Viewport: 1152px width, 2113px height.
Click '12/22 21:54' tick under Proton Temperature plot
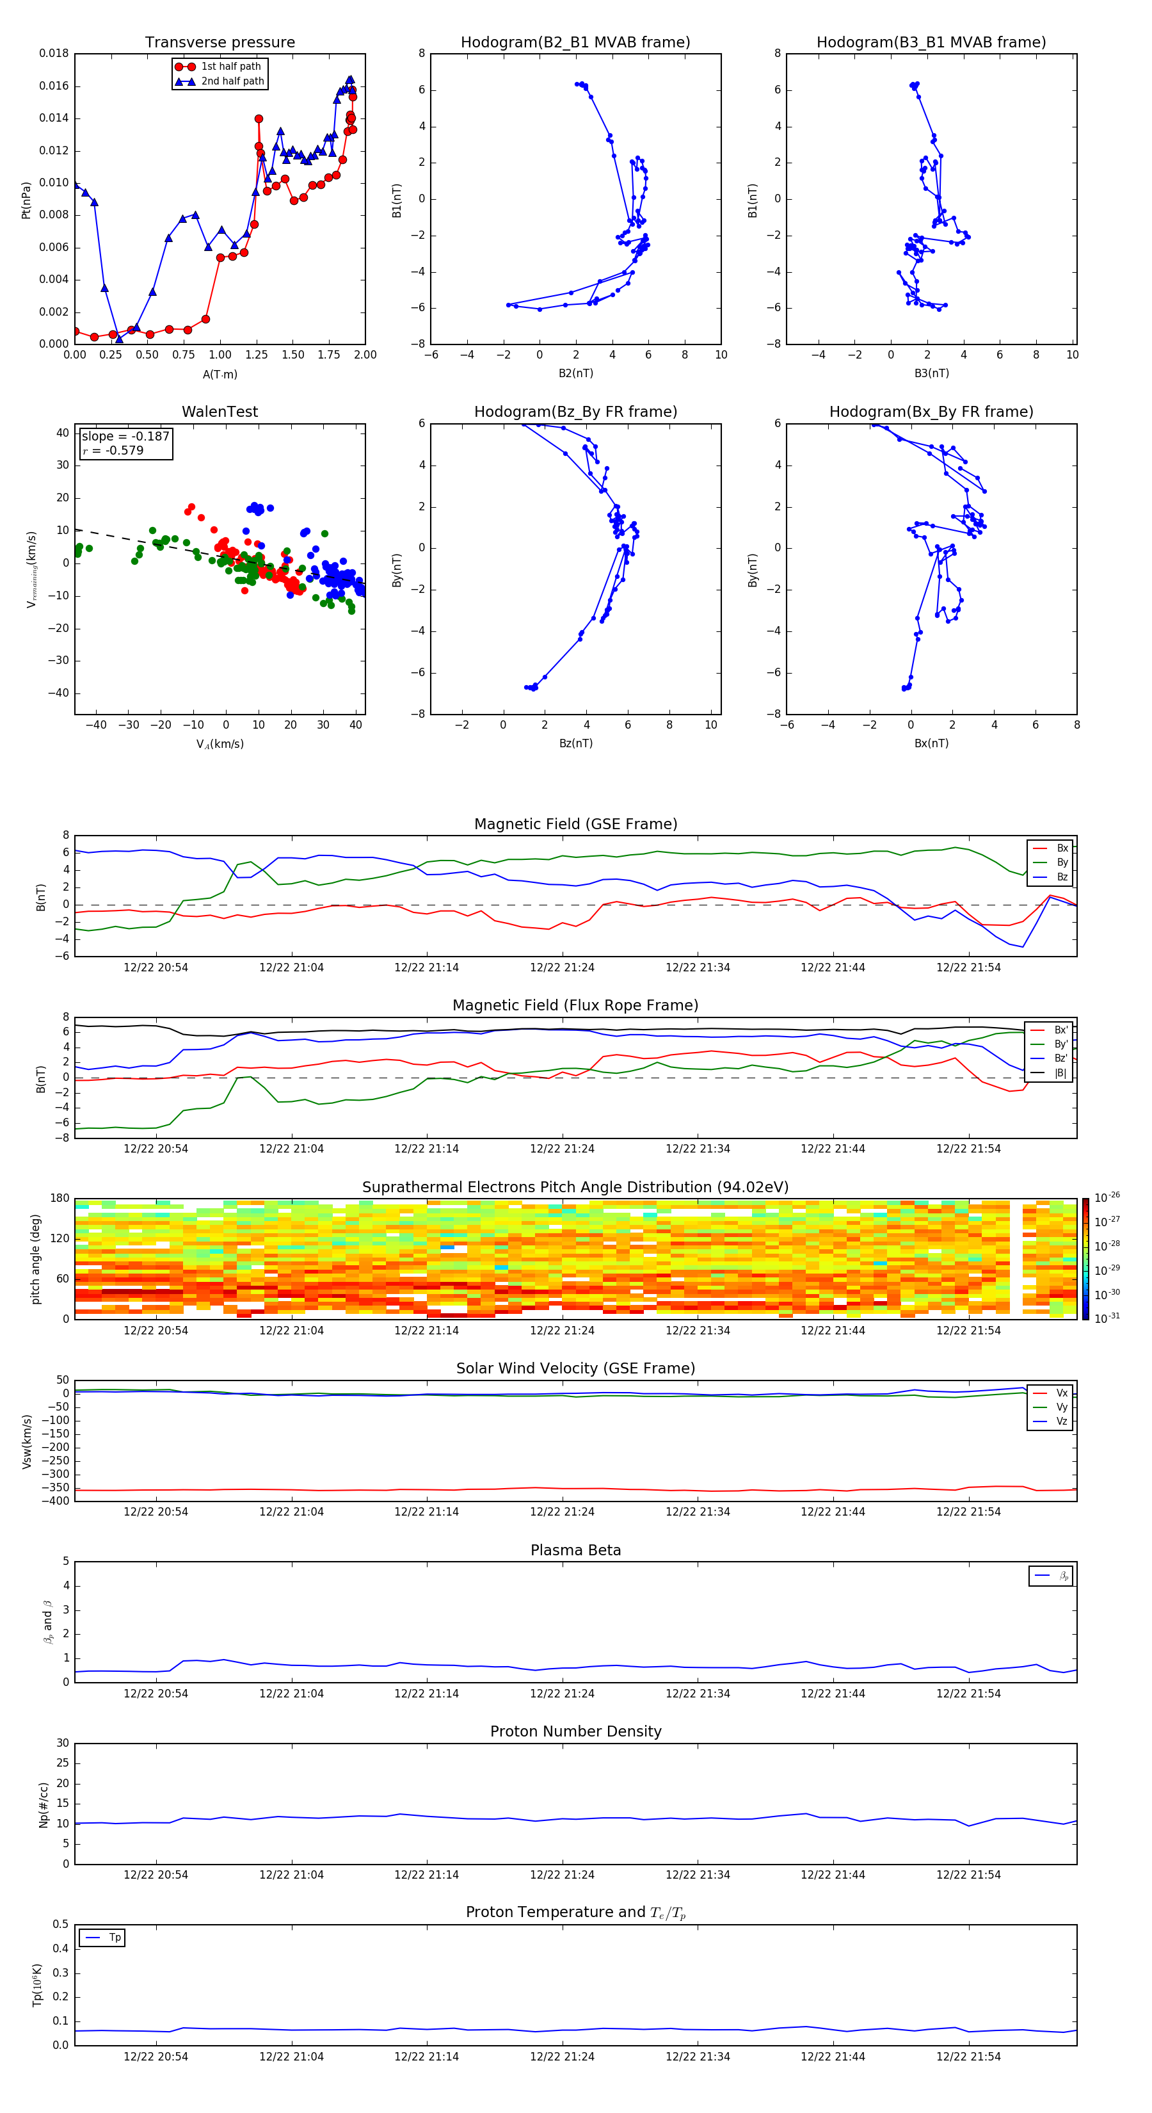[969, 2057]
